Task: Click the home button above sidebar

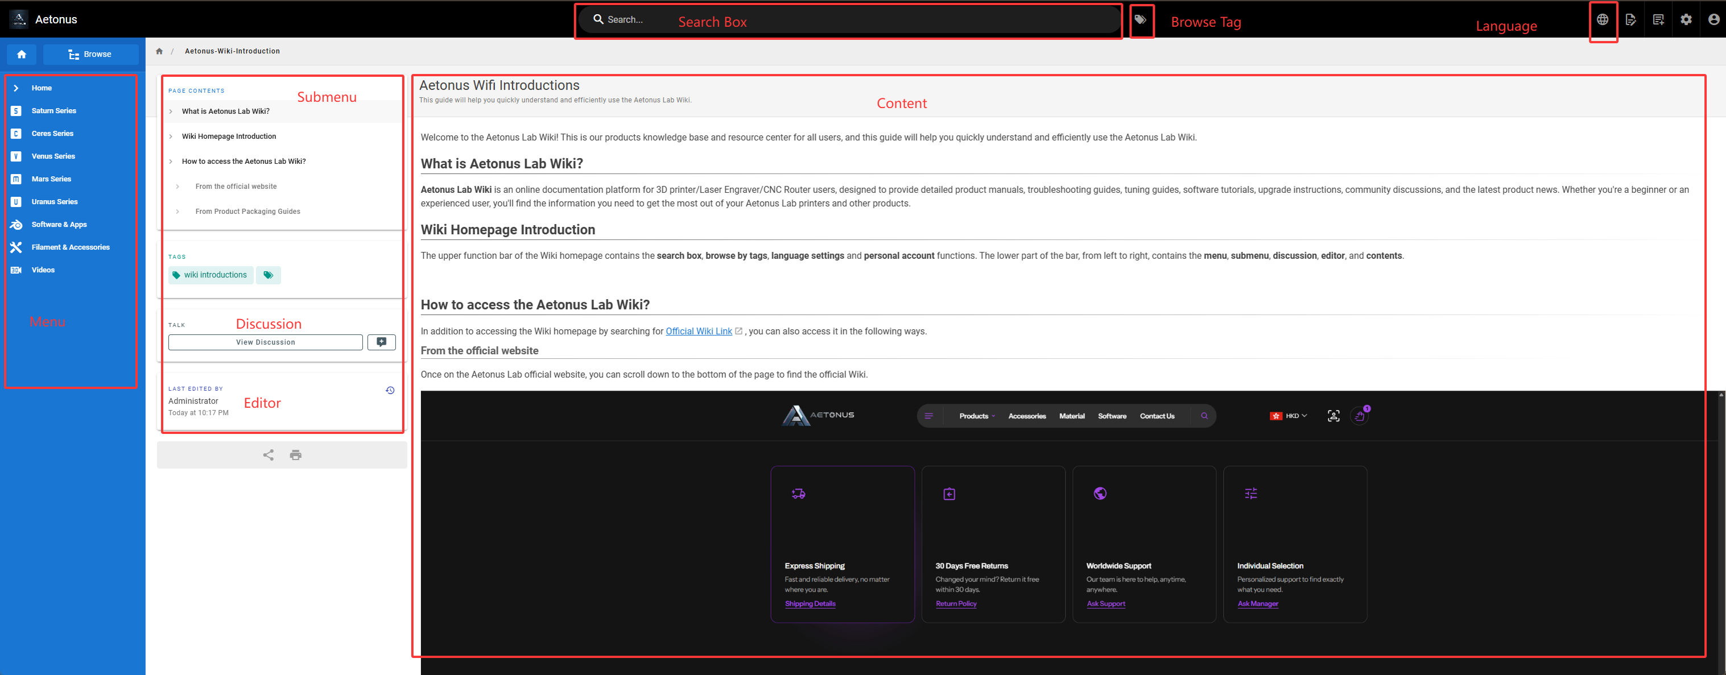Action: pos(22,54)
